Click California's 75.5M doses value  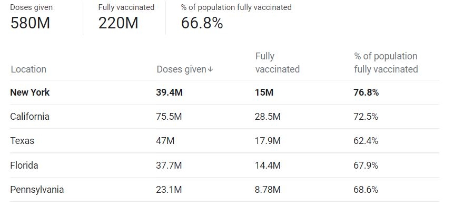[x=169, y=117]
